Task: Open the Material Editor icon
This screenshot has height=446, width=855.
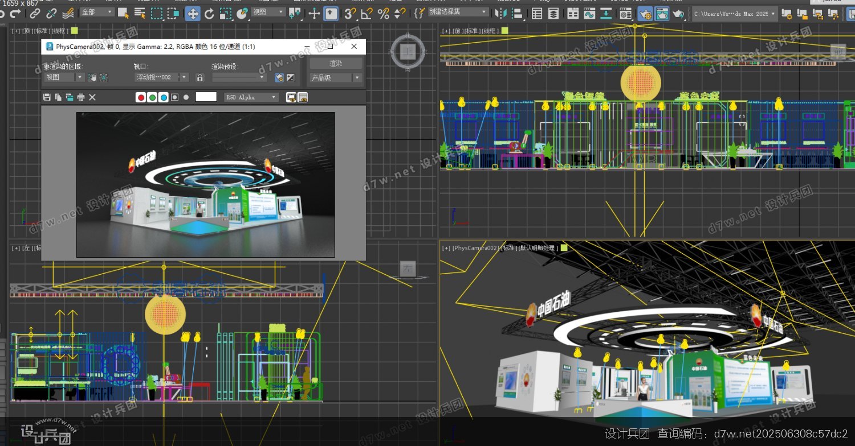Action: point(625,14)
